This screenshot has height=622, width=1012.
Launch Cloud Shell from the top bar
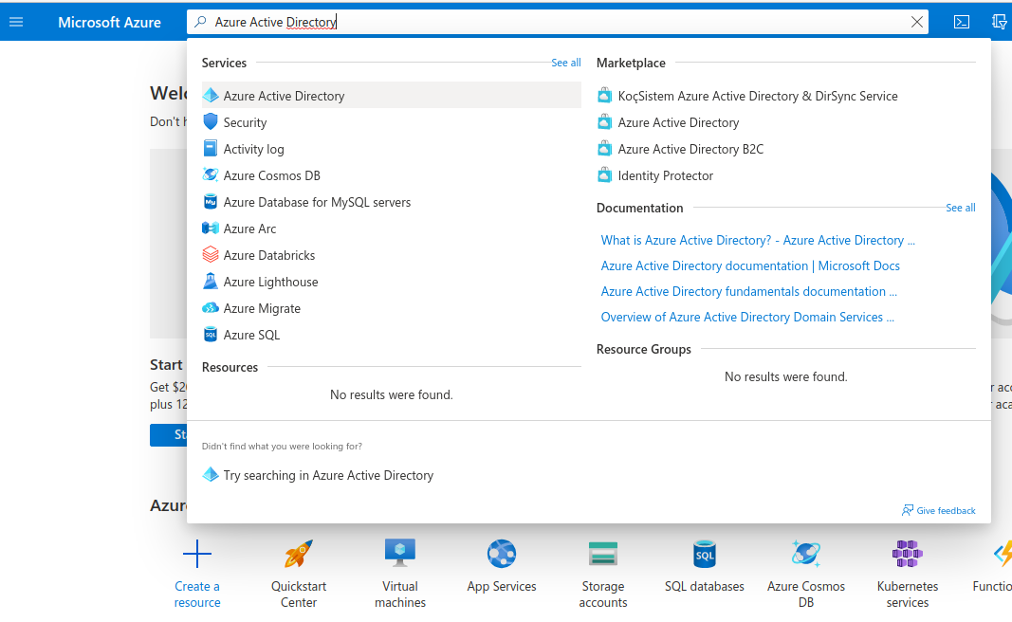tap(961, 21)
